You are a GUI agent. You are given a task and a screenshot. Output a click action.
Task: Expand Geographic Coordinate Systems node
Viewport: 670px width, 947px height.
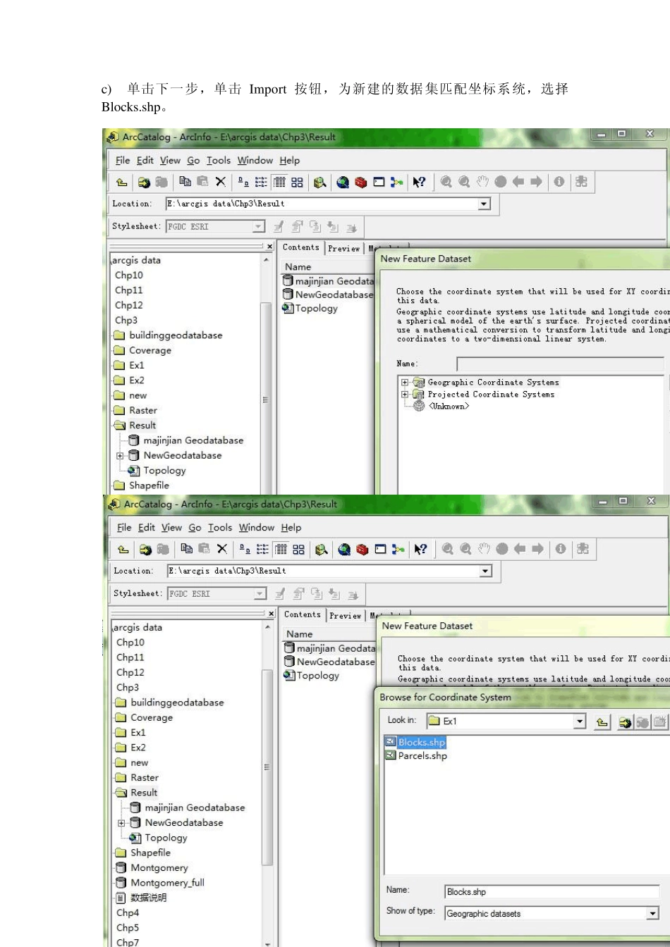[x=405, y=383]
